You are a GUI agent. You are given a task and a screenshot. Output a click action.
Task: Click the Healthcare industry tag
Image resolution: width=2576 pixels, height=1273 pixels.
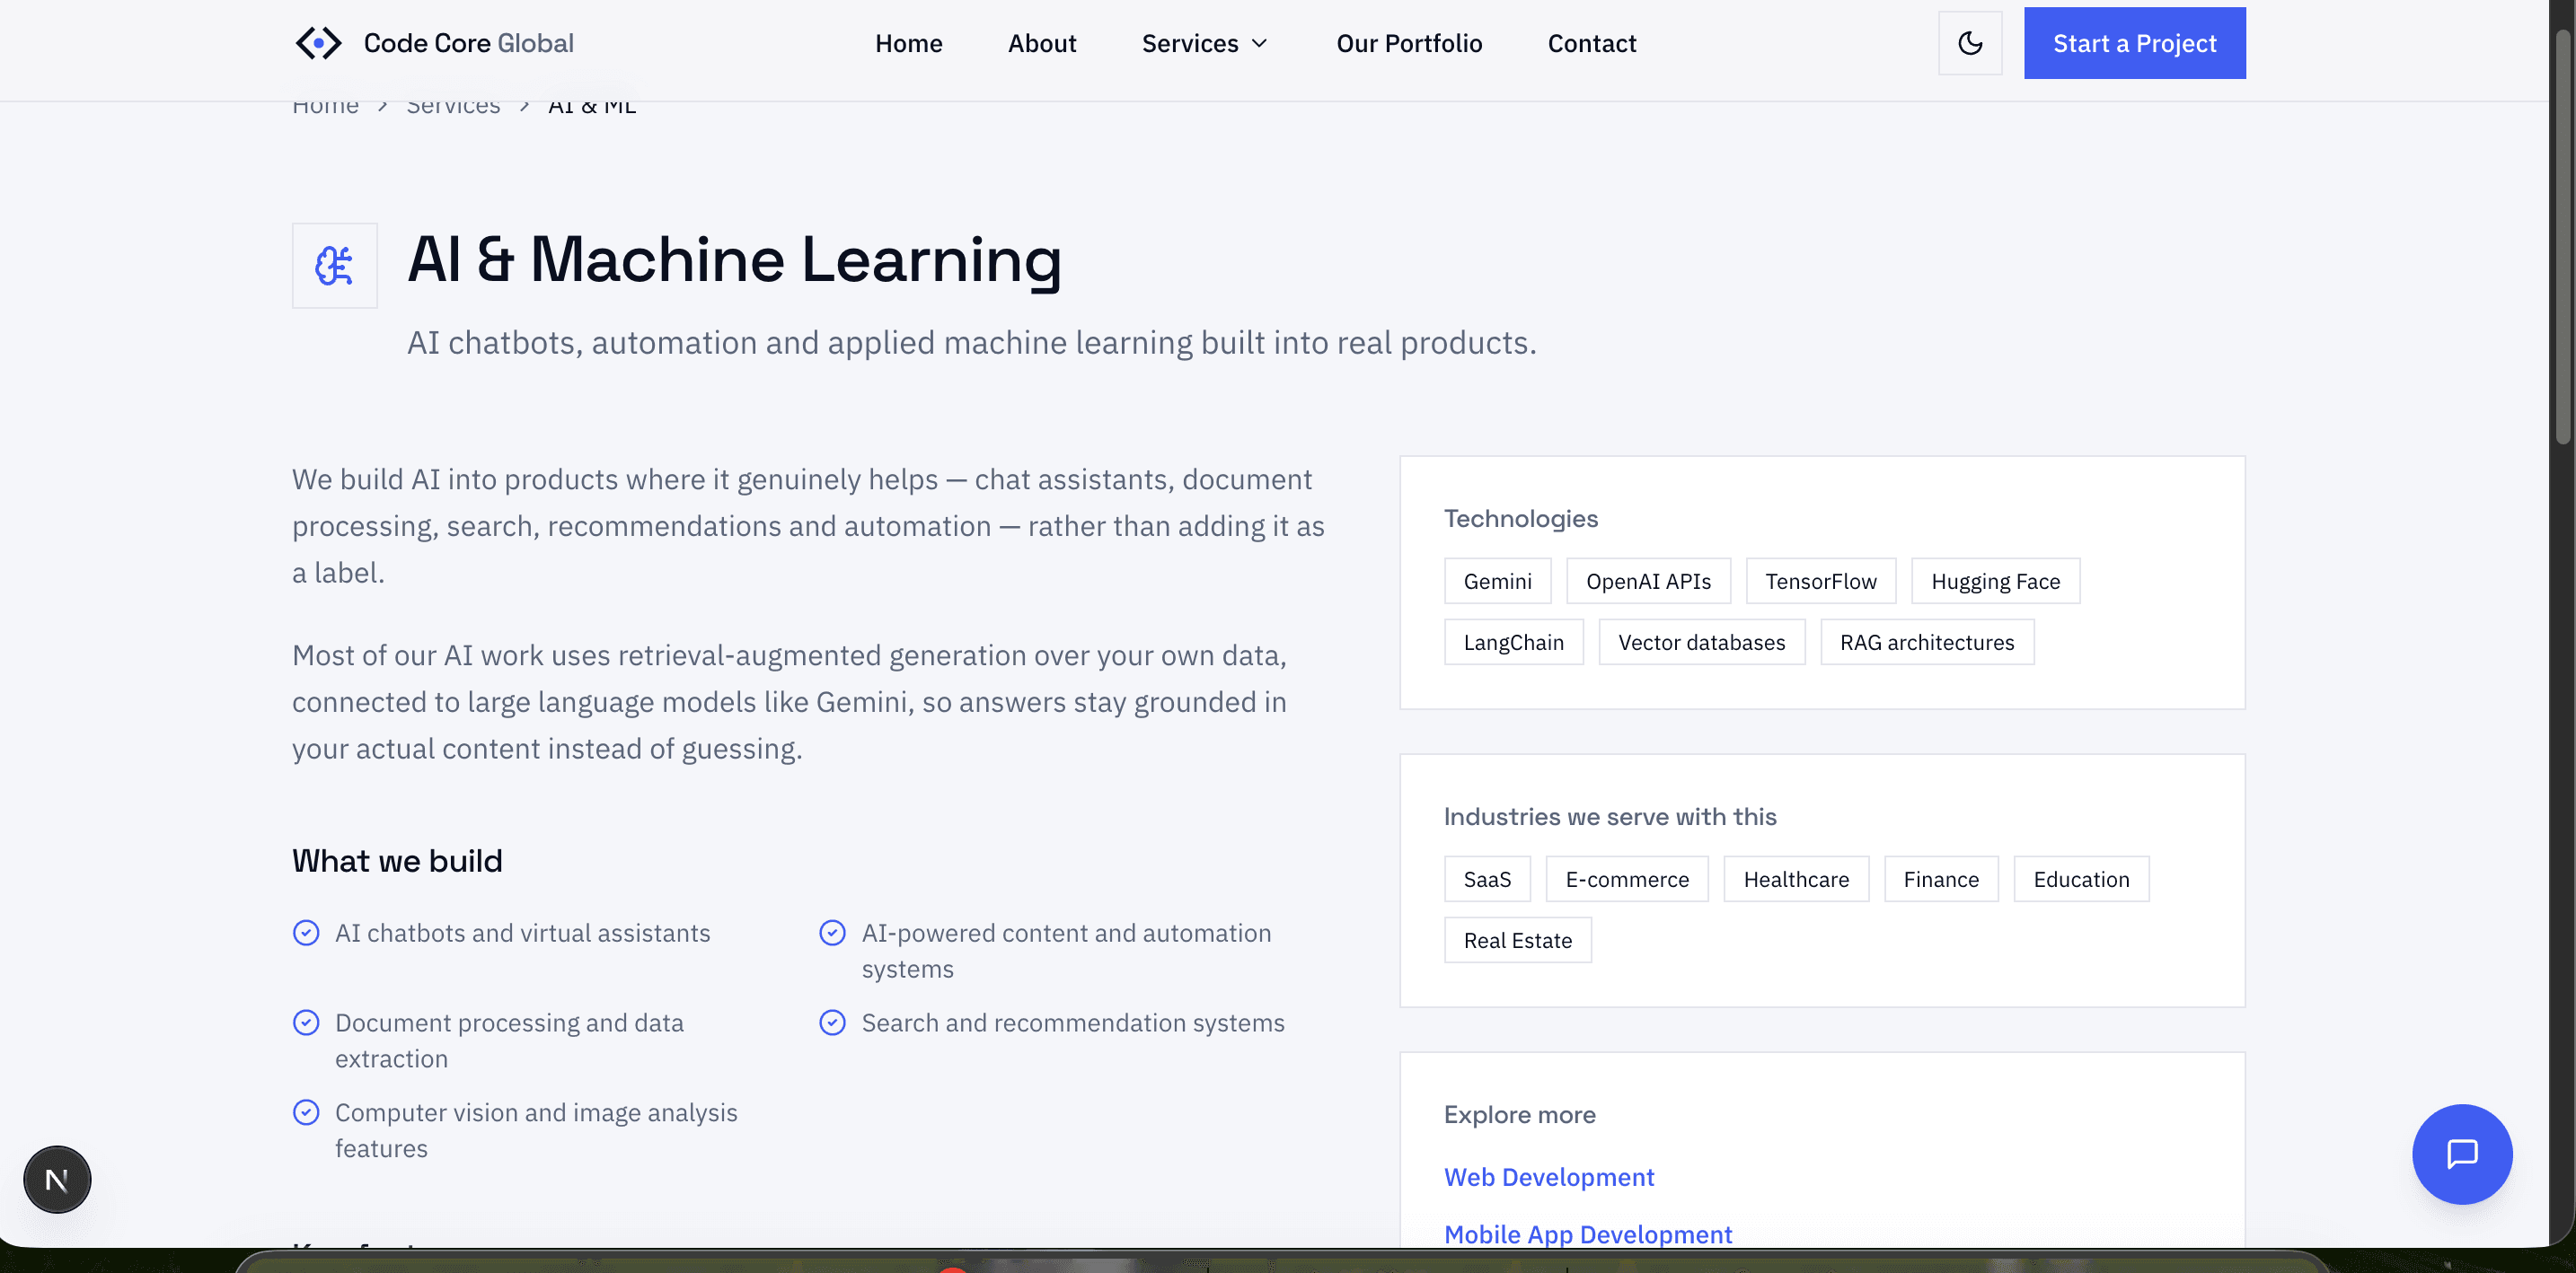[x=1796, y=879]
